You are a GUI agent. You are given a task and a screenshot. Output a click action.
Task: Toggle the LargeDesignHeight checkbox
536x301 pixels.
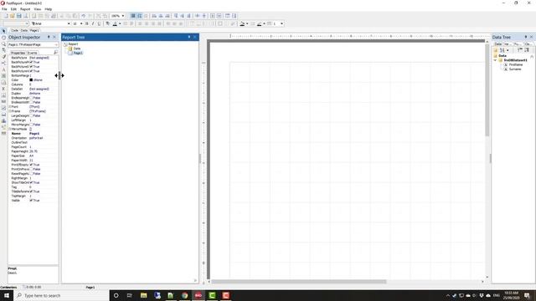(31, 115)
